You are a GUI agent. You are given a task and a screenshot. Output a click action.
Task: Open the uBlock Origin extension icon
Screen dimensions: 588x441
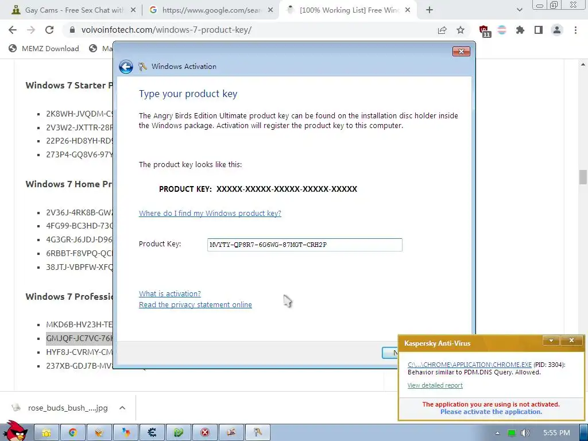click(x=484, y=31)
